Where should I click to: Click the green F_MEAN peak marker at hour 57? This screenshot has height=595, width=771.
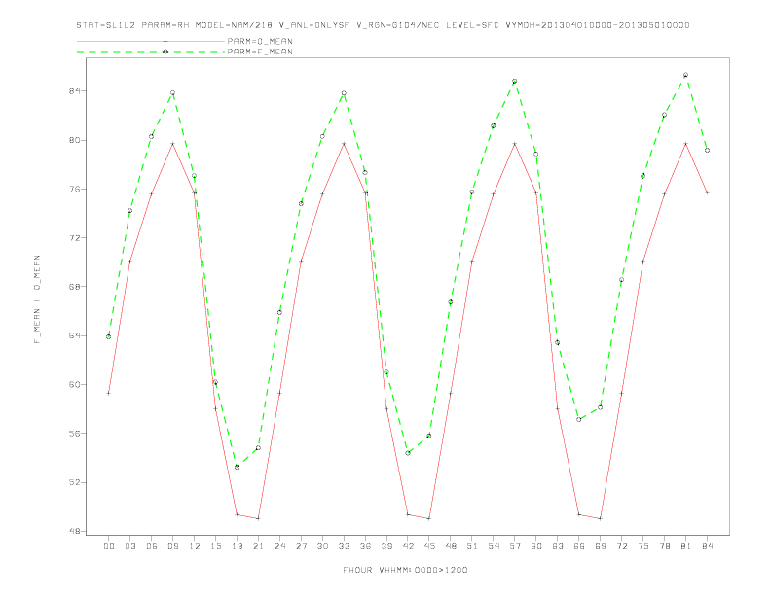click(515, 81)
